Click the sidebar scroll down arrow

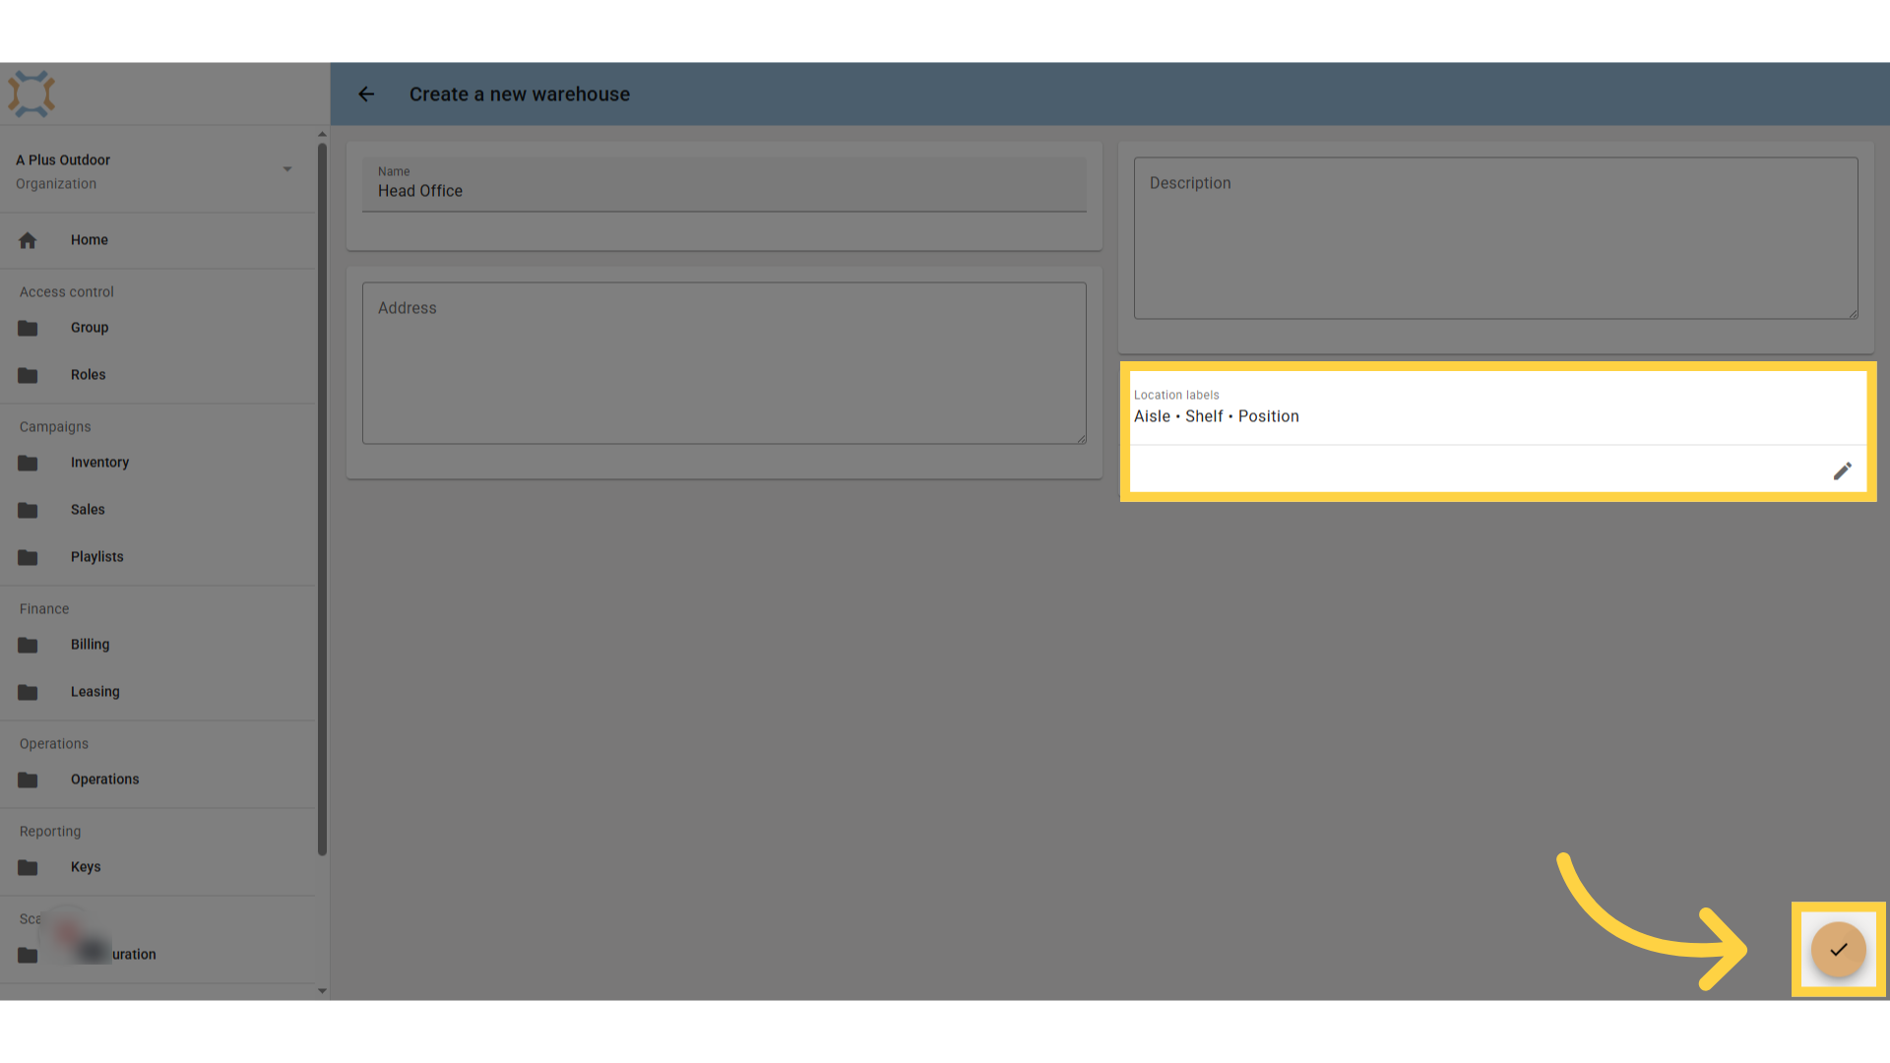322,991
